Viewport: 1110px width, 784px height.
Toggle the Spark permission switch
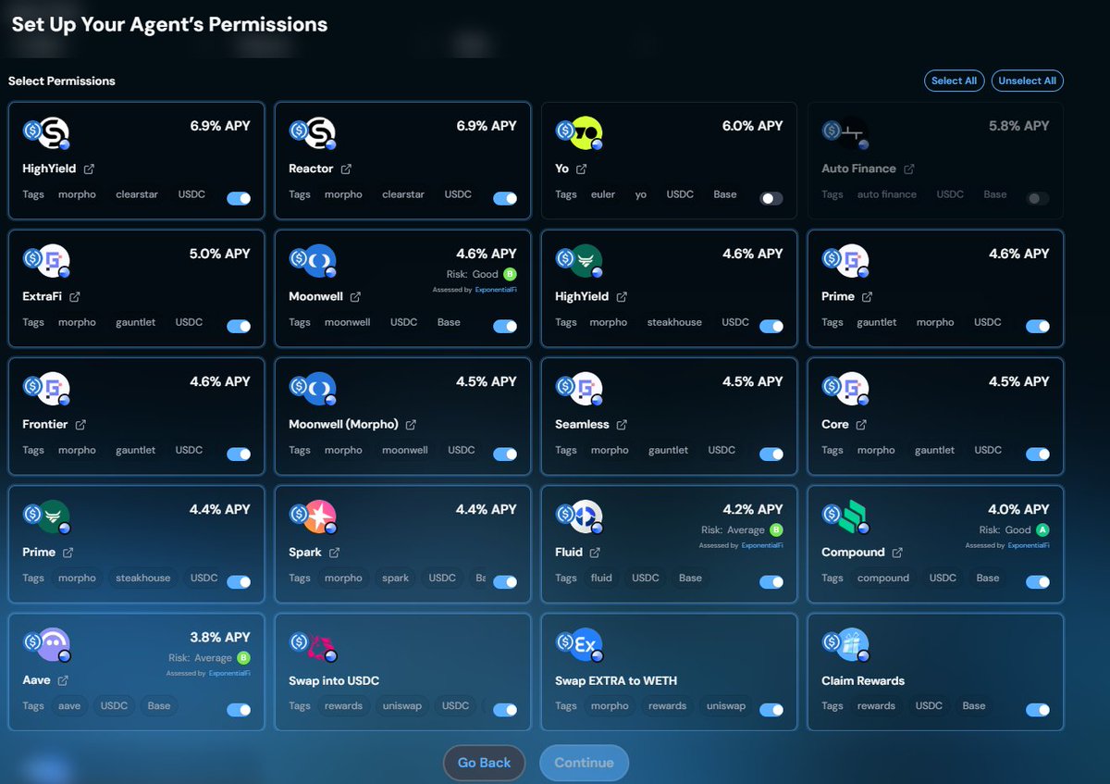(x=505, y=581)
